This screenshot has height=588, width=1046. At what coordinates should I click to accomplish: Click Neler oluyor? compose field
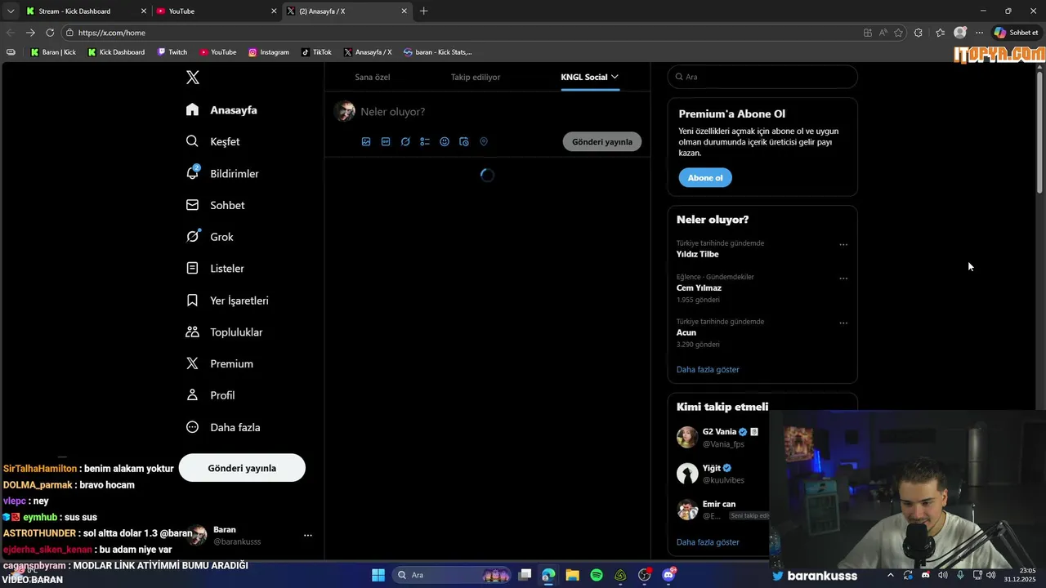(393, 112)
